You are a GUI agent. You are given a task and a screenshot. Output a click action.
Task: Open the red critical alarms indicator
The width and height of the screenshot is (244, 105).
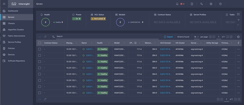182,4
